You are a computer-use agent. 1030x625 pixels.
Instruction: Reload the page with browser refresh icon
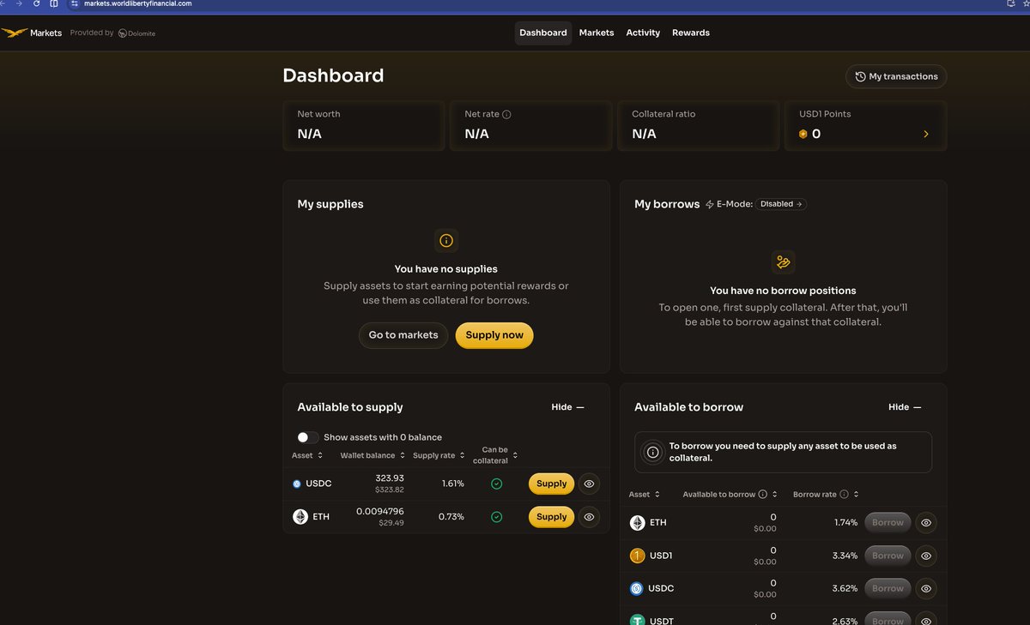pos(36,4)
